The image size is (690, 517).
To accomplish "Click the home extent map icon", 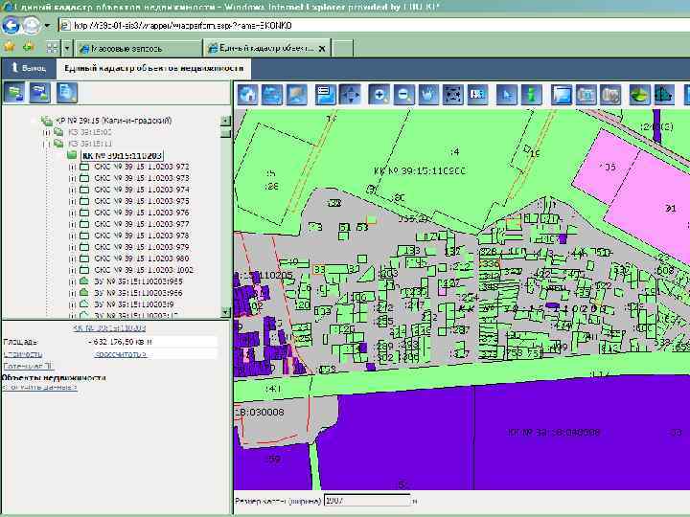I will pos(249,94).
